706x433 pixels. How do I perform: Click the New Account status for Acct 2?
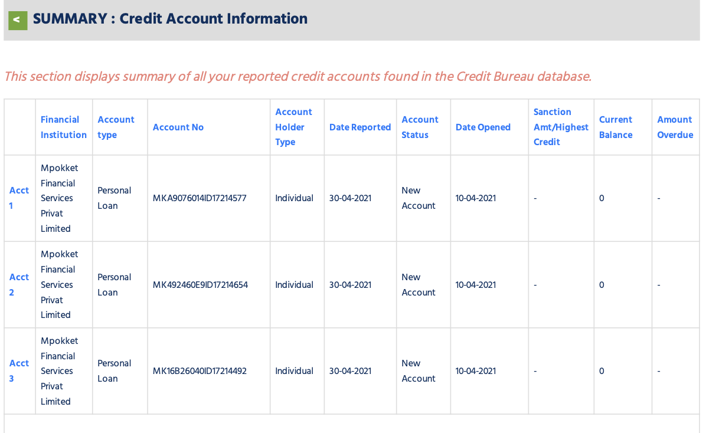[x=419, y=284]
